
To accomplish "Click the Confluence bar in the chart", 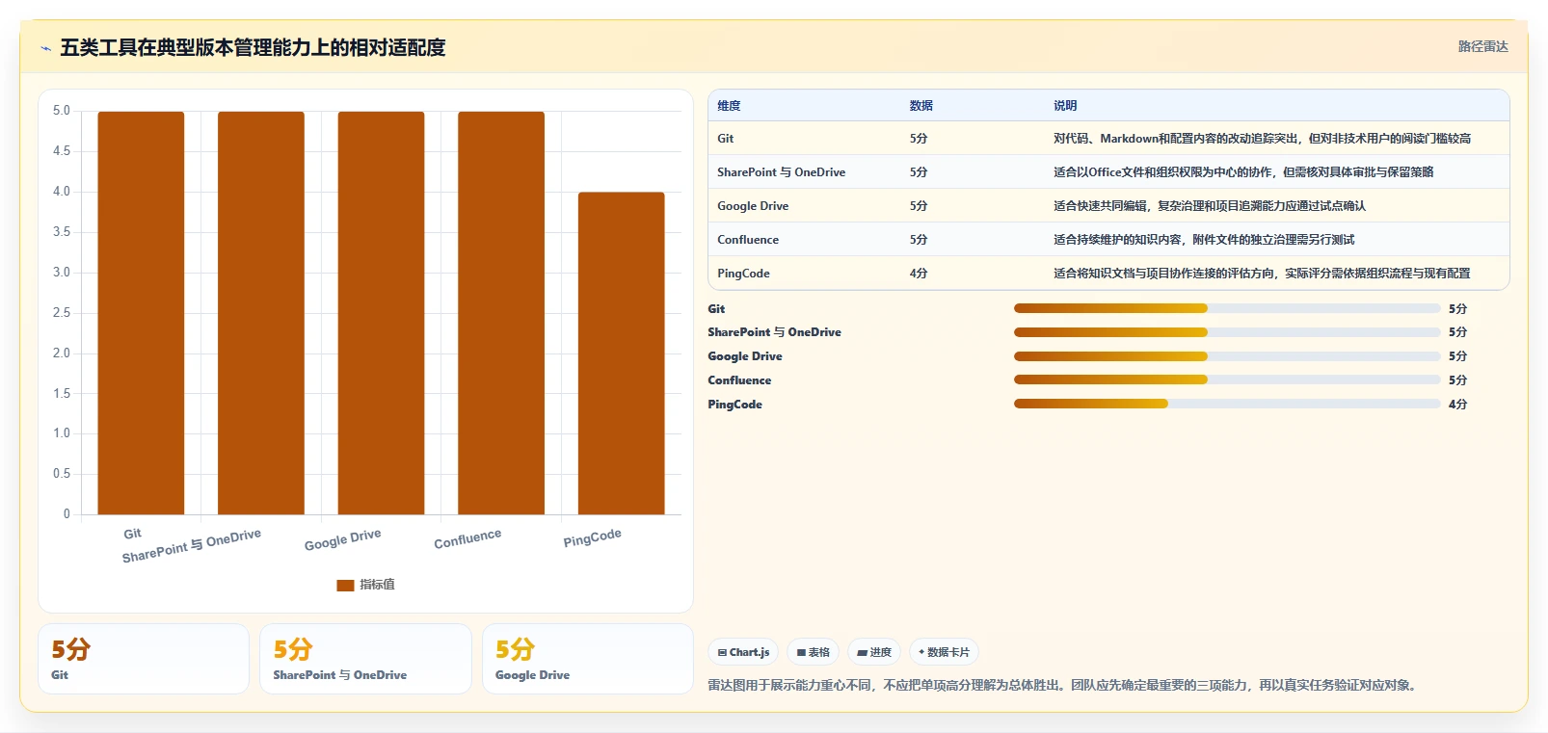I will [501, 313].
